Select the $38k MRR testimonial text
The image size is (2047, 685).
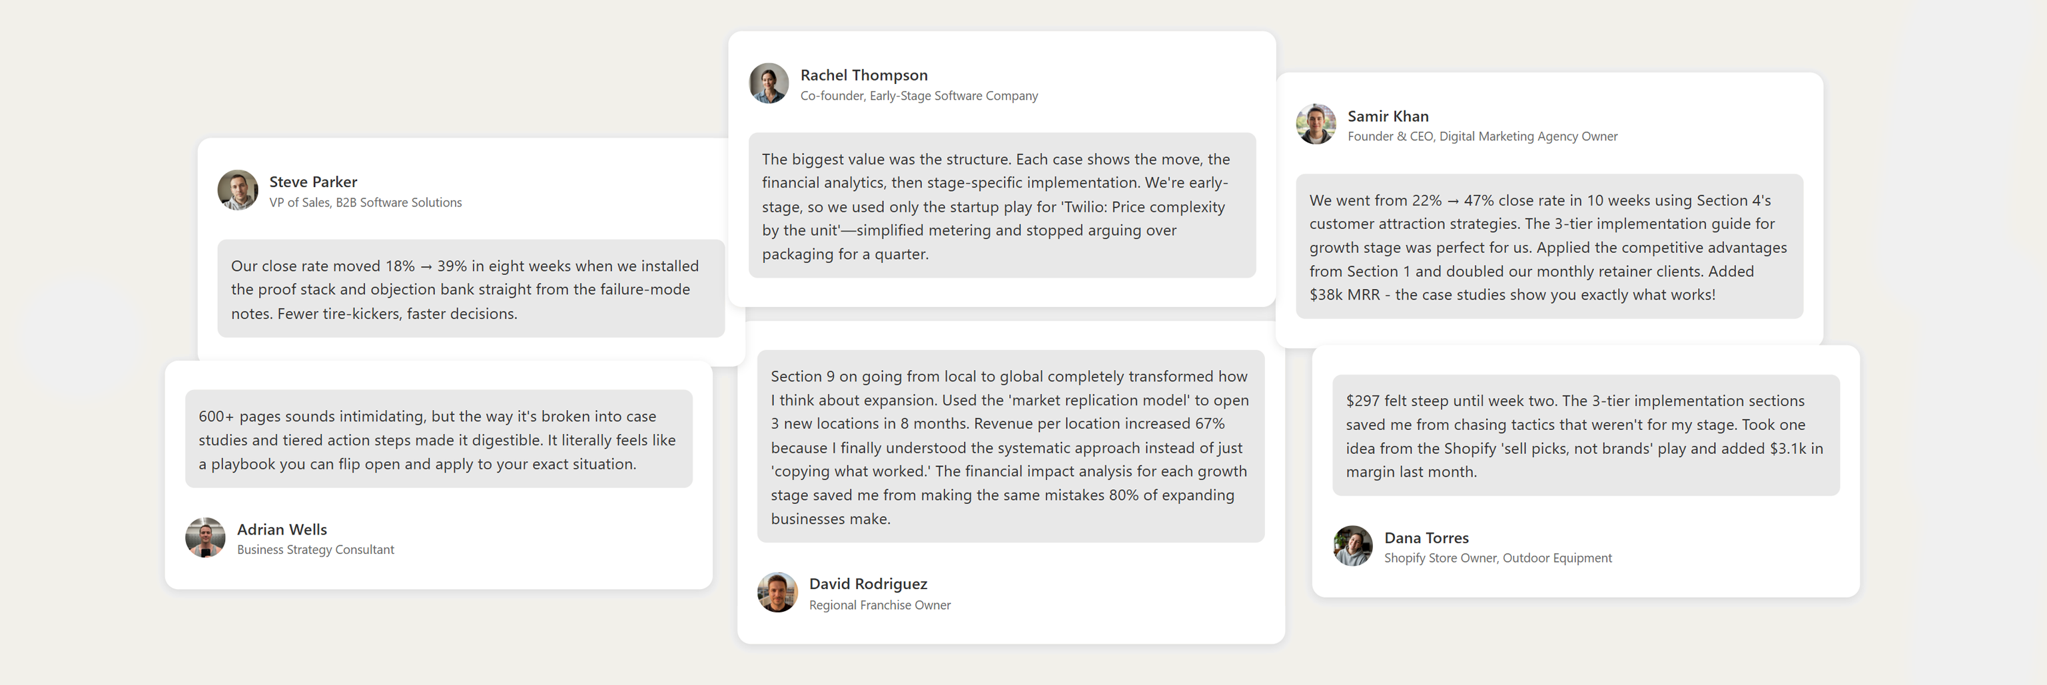coord(1549,247)
